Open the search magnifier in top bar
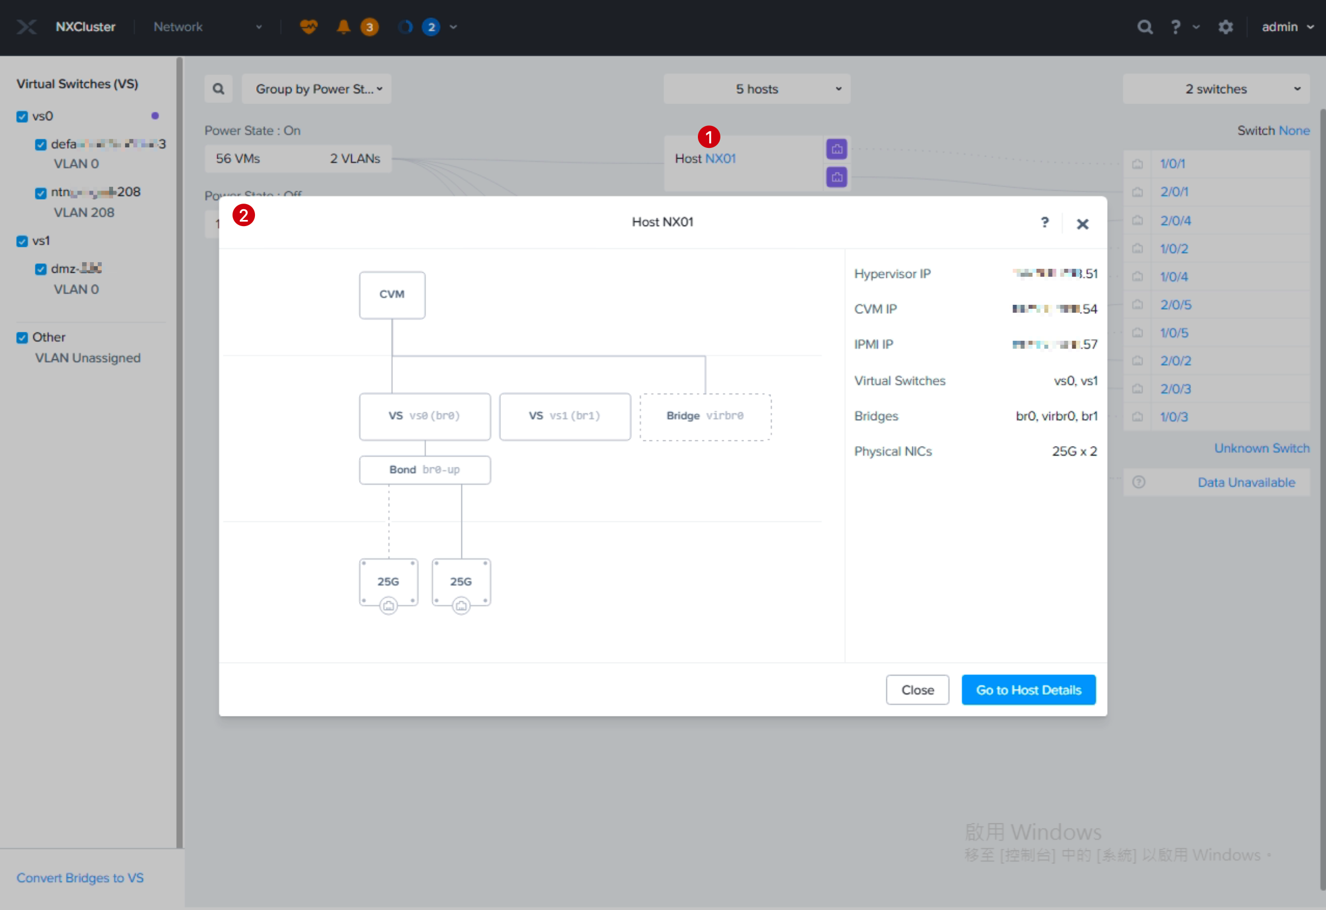This screenshot has width=1326, height=910. 1145,27
